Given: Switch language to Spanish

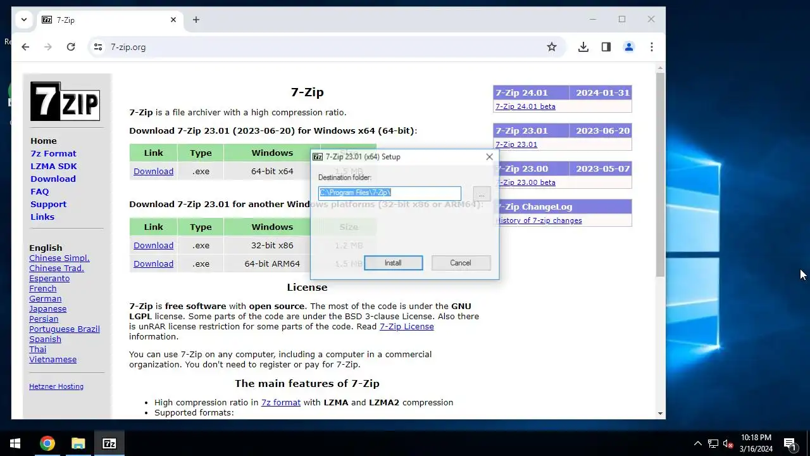Looking at the screenshot, I should point(45,339).
